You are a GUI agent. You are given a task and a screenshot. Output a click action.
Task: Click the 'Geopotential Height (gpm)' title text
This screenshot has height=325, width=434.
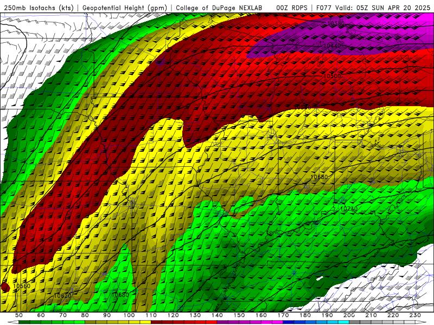coord(125,8)
